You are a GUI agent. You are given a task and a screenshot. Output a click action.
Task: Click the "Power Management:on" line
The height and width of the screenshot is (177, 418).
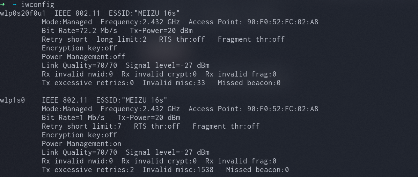[81, 144]
